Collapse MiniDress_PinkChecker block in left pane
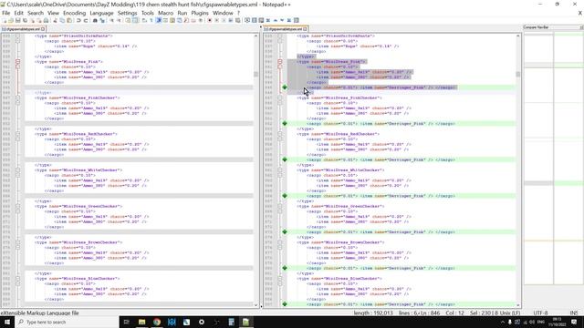This screenshot has width=584, height=328. click(x=17, y=97)
